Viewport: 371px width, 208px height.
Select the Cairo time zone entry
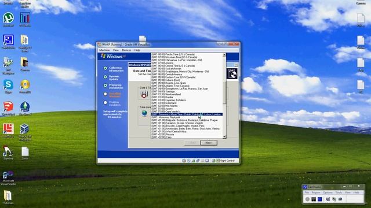(187, 137)
